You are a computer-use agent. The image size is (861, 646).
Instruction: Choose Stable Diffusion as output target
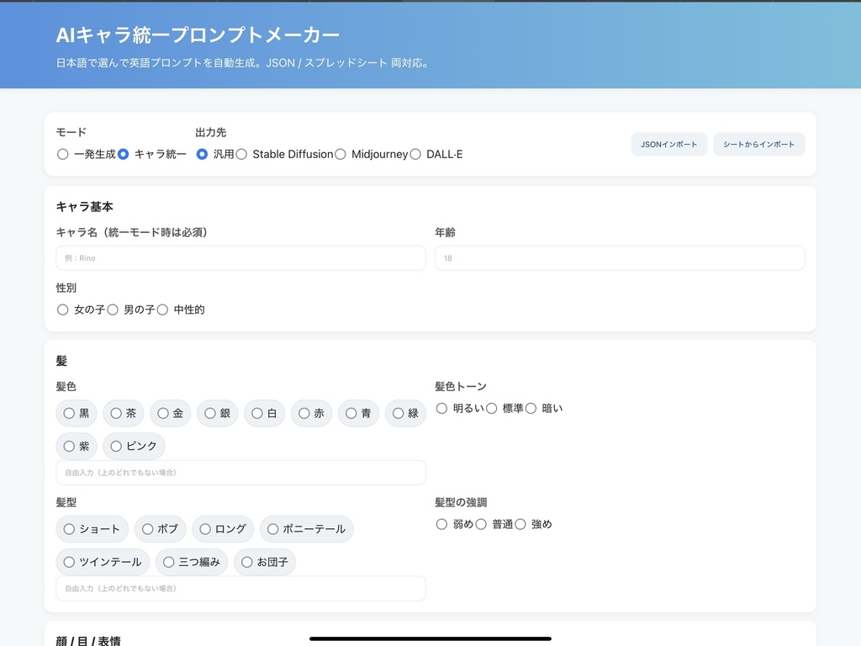click(242, 154)
